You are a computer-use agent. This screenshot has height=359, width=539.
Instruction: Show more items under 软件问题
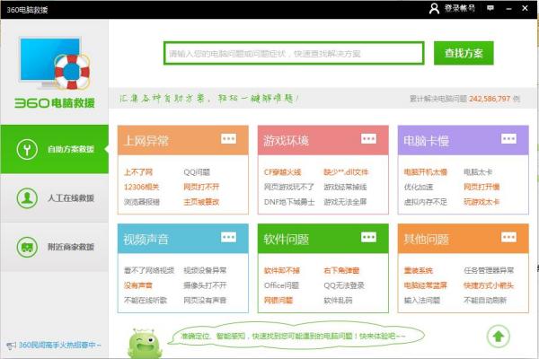pos(369,239)
